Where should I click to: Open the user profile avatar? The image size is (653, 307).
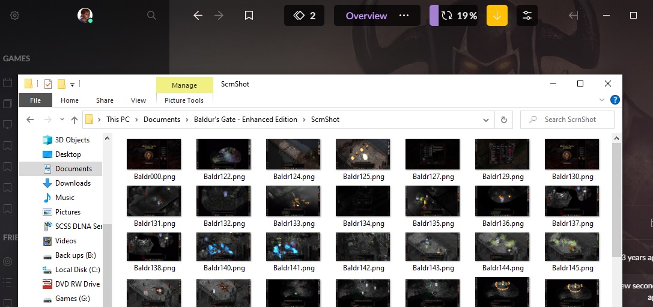click(x=85, y=16)
